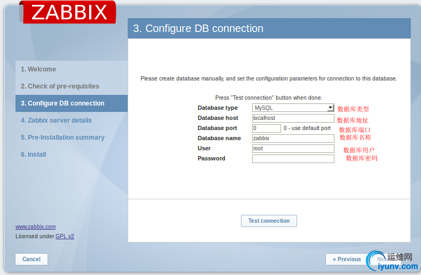Click the 'Press Test connection button when done' text
The width and height of the screenshot is (421, 275).
[x=269, y=98]
